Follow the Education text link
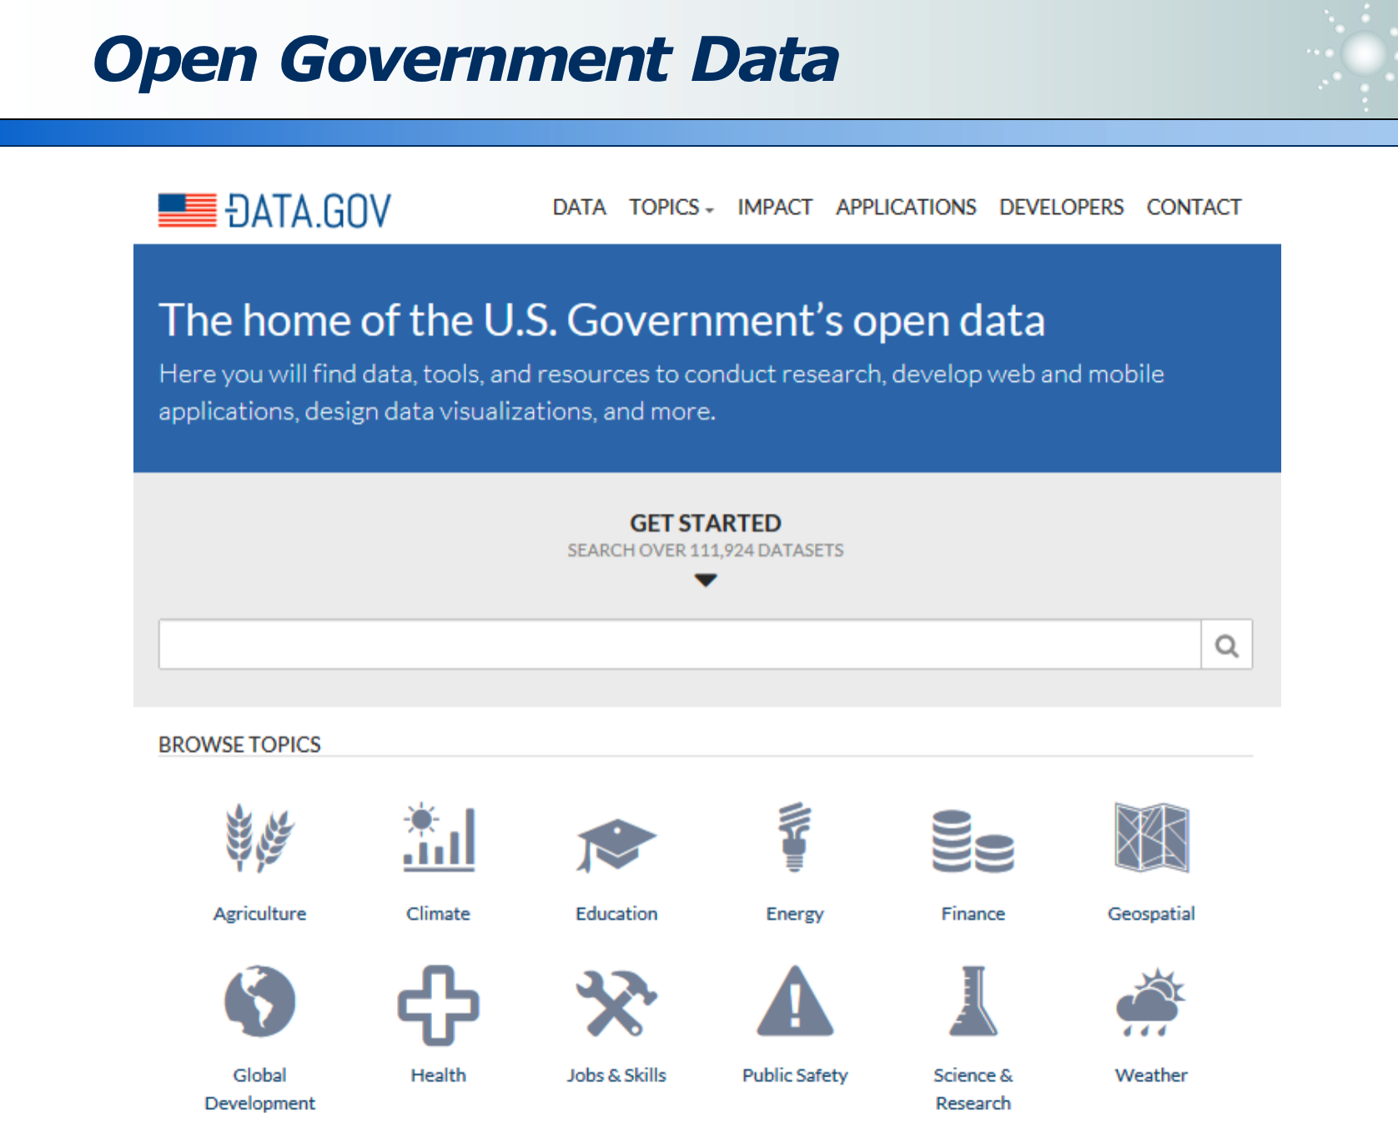 tap(616, 914)
